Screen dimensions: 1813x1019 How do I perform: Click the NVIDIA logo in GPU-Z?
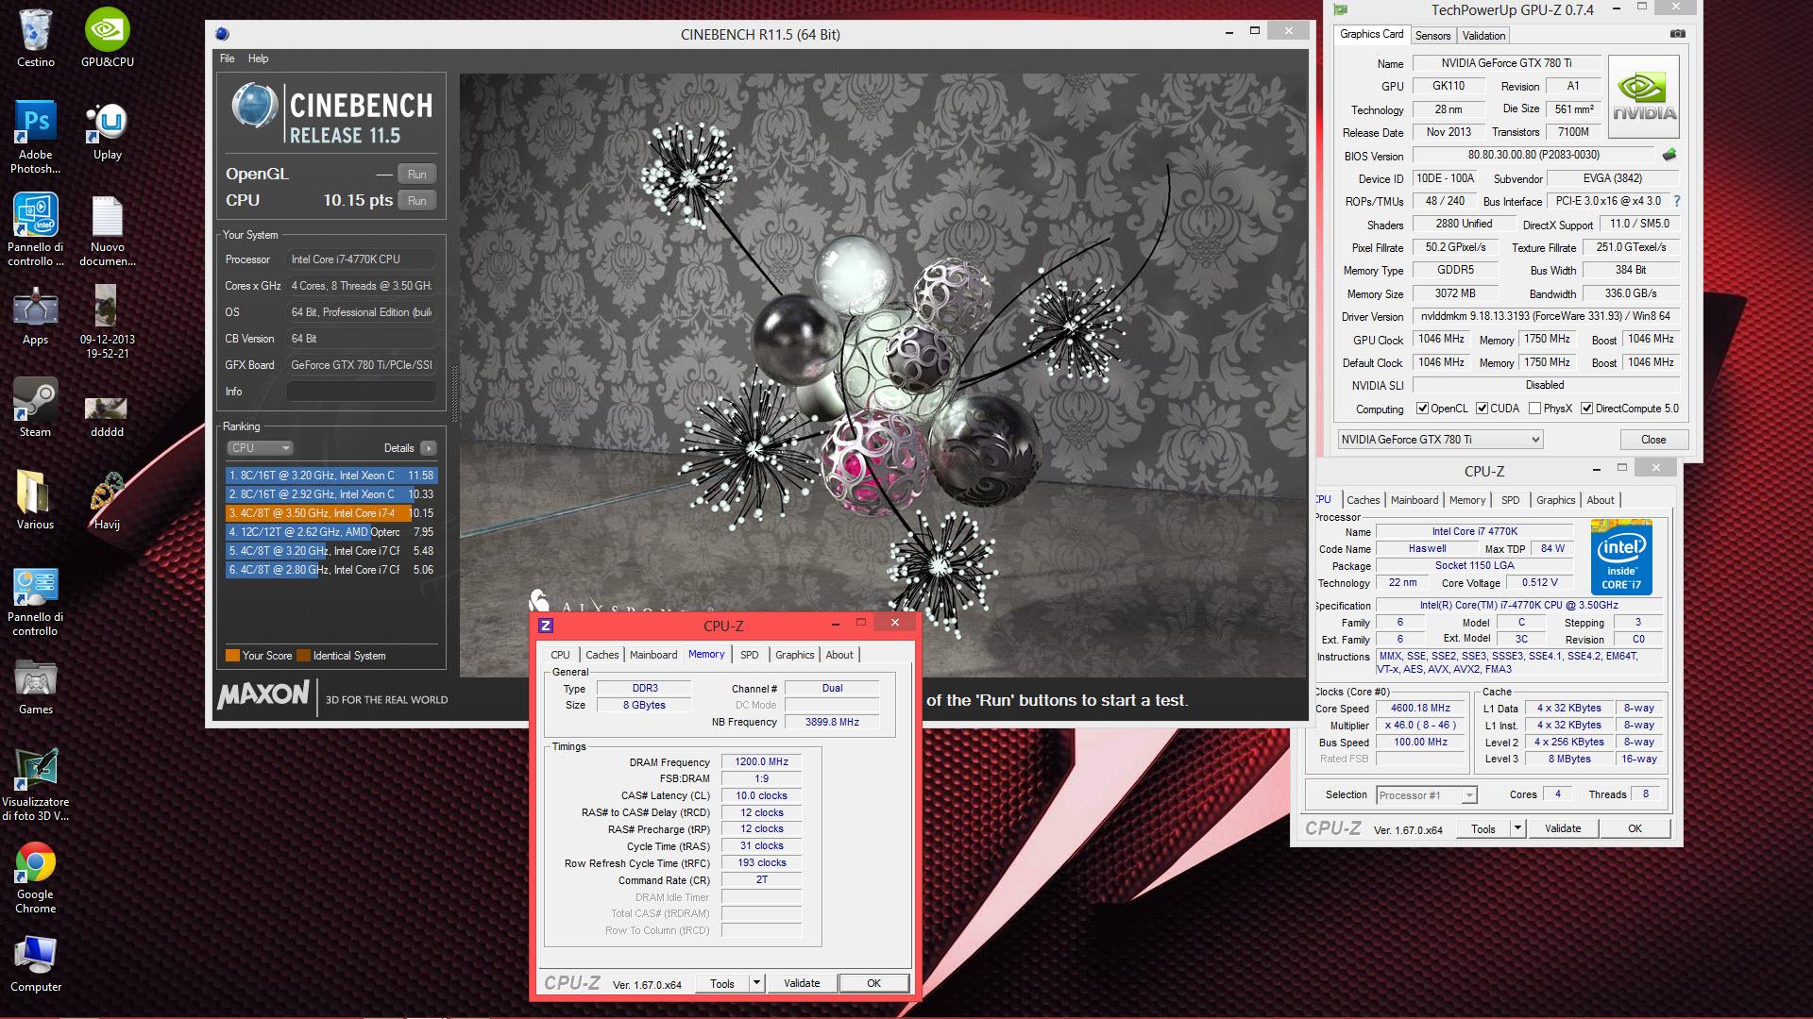click(1644, 96)
